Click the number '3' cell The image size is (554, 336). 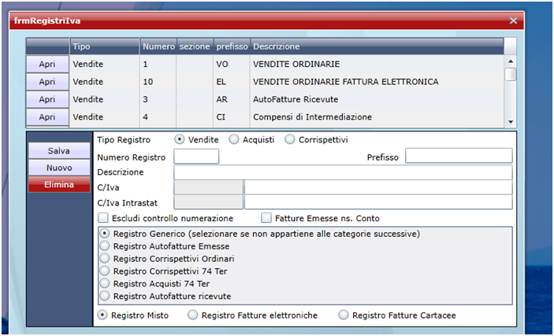158,99
